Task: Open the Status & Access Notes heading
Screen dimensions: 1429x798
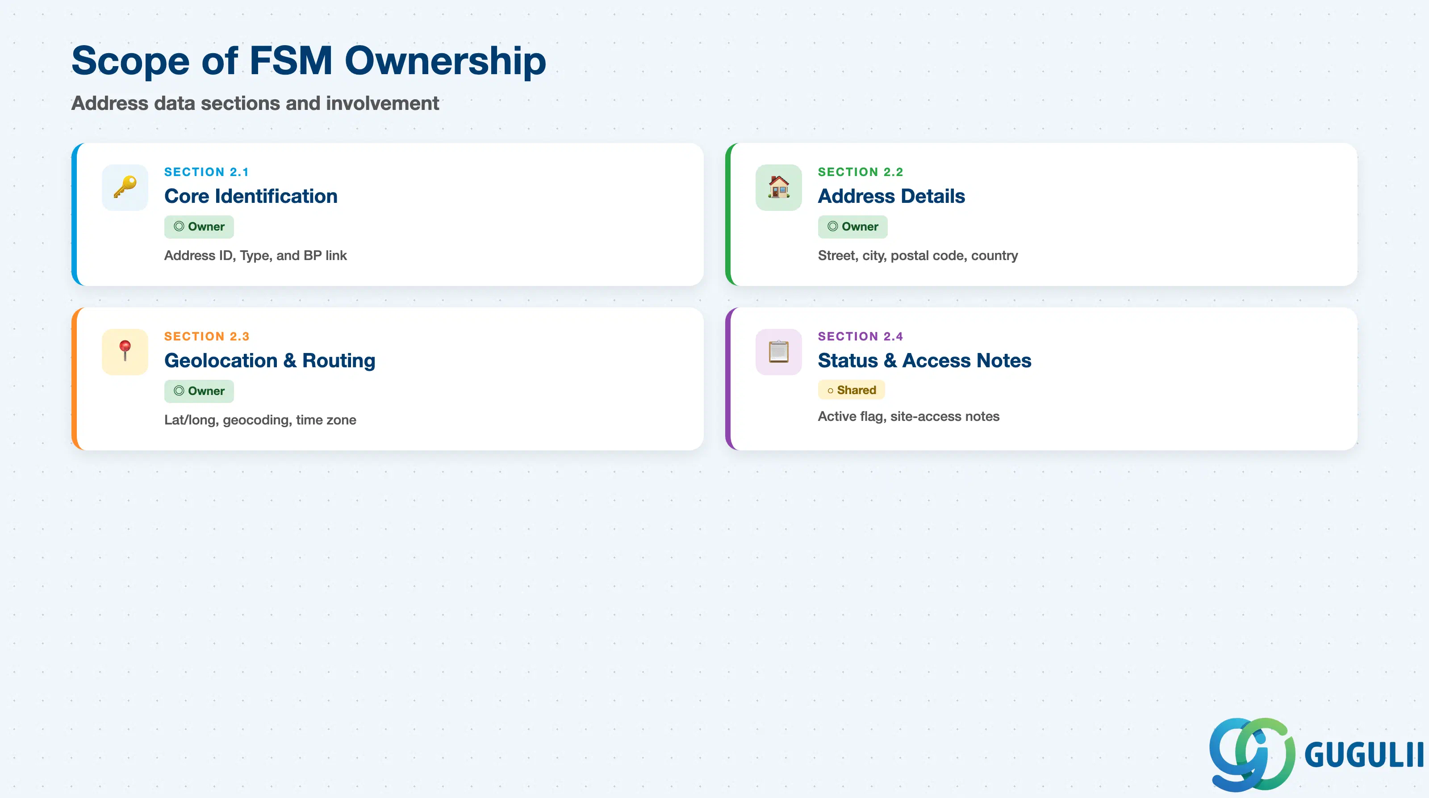Action: [x=924, y=360]
